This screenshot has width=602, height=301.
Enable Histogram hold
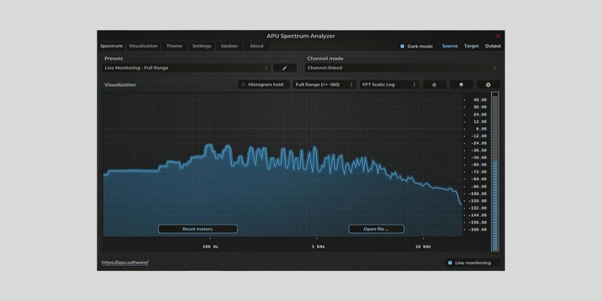click(244, 84)
